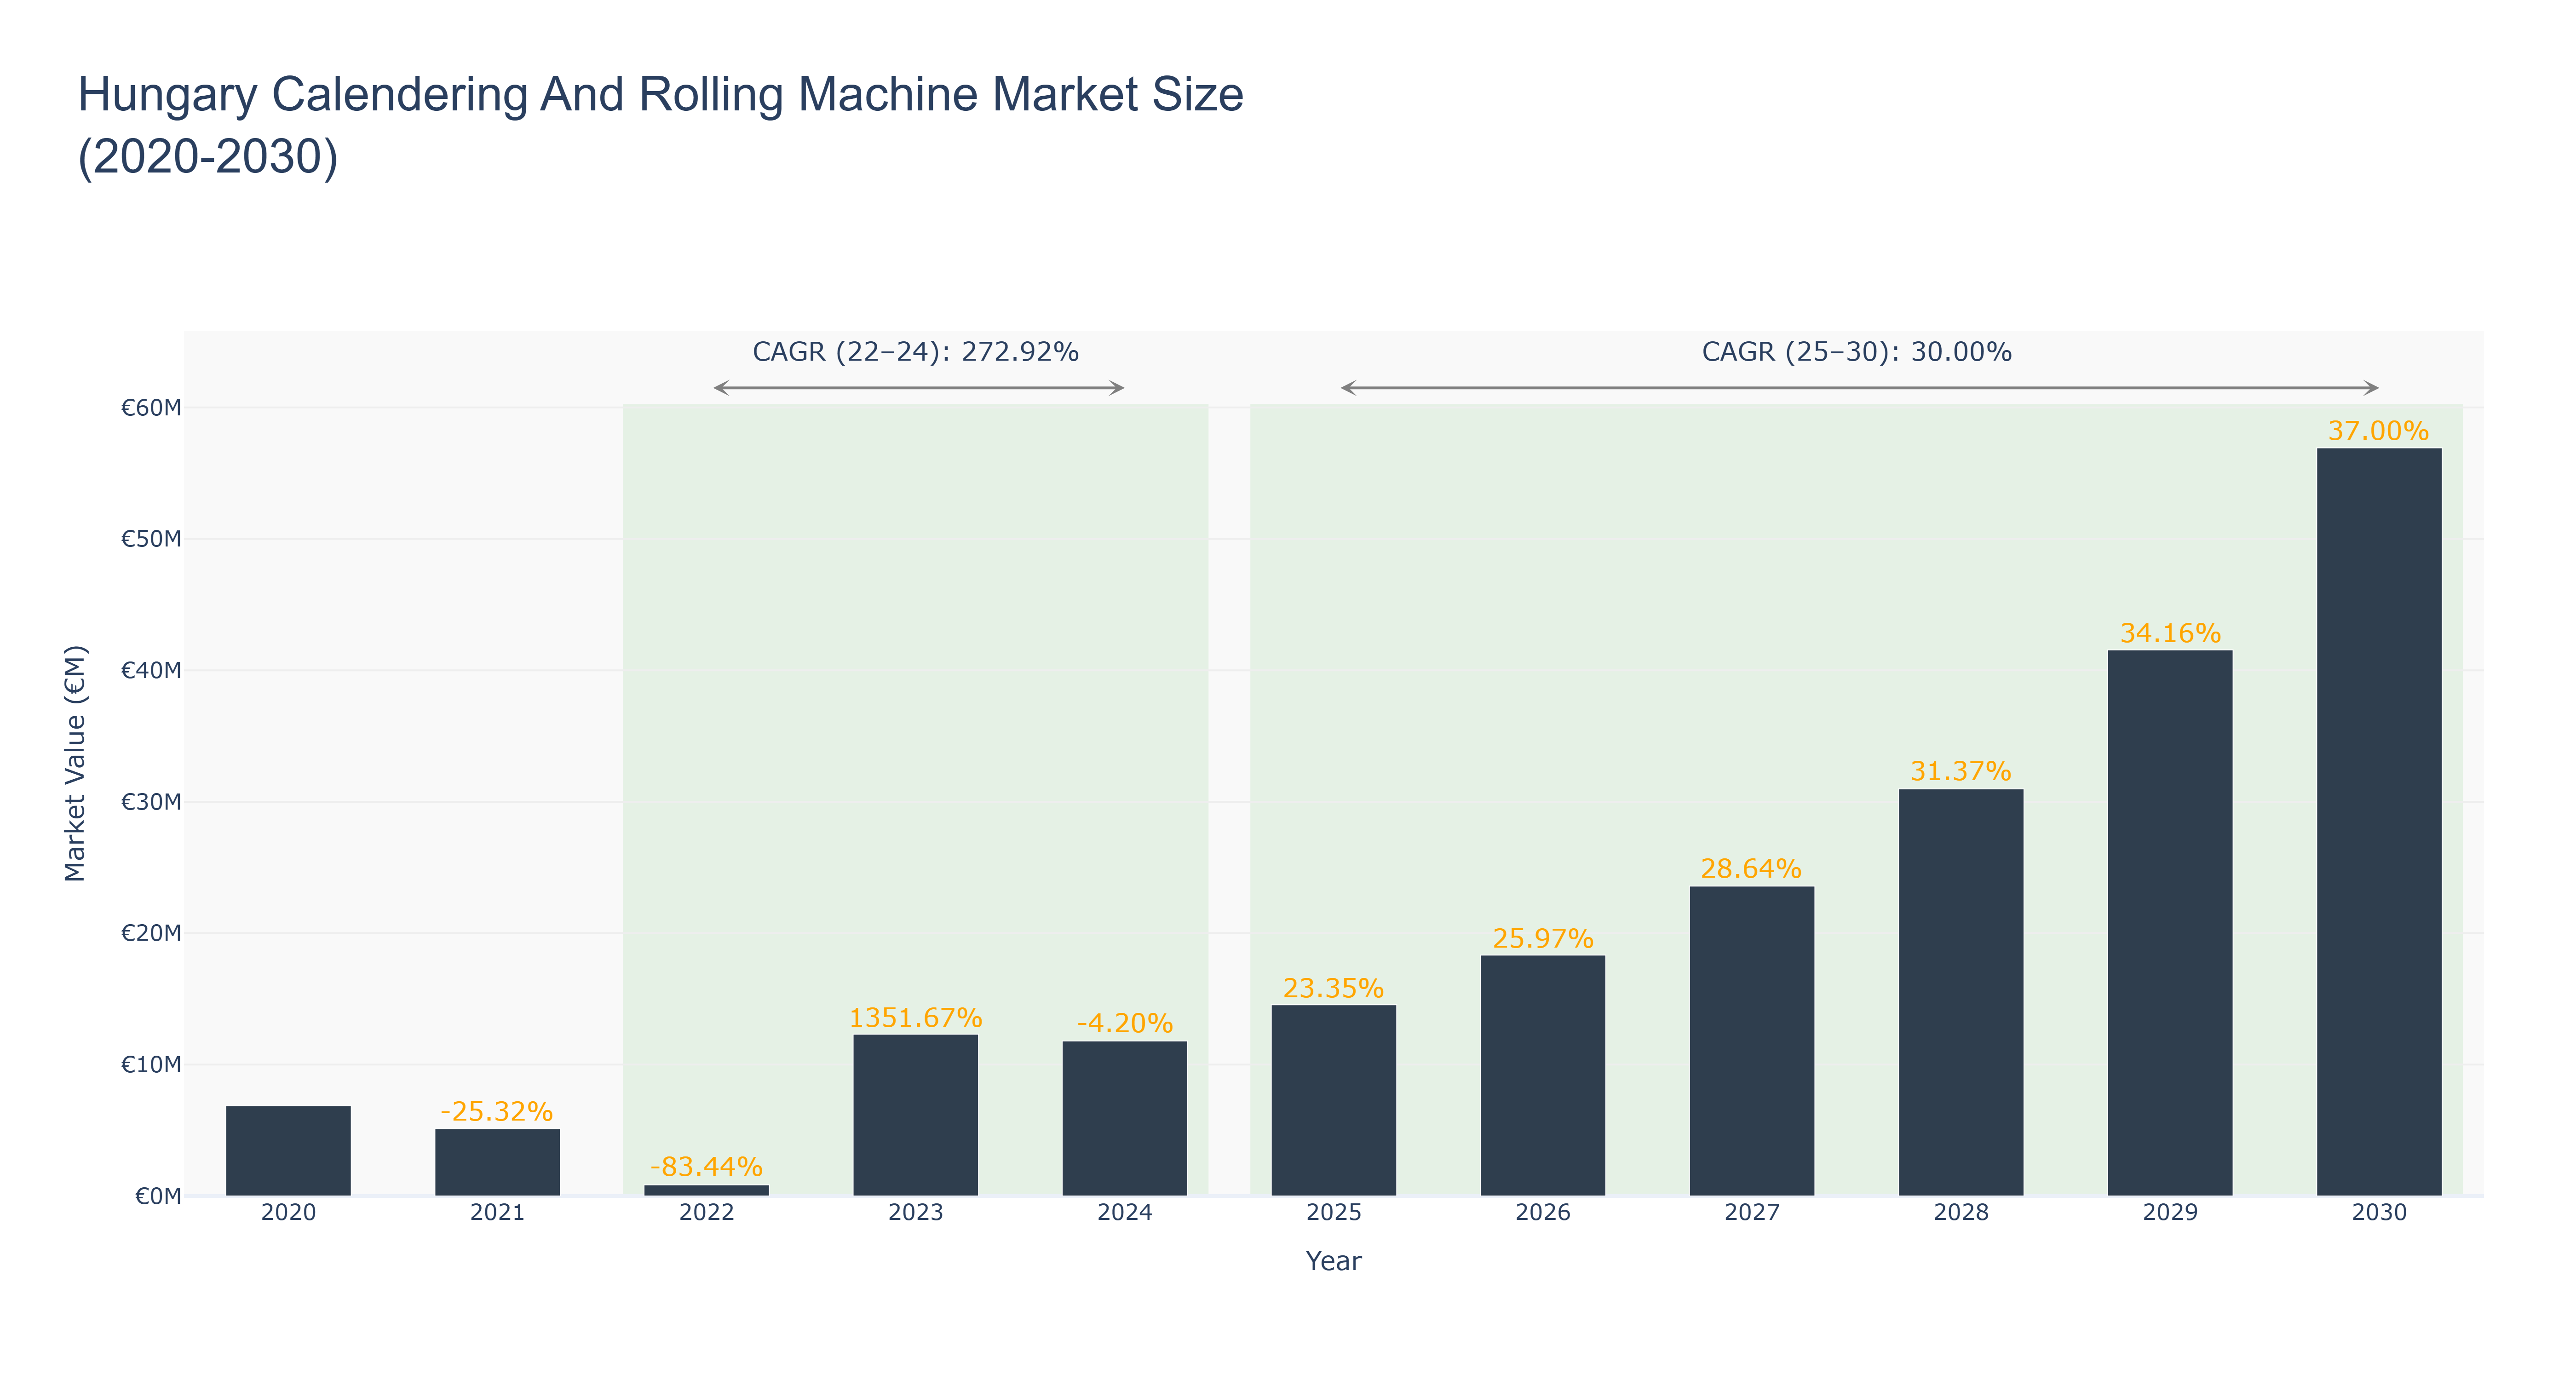Click the €20M y-axis tick label
2576x1380 pixels.
pyautogui.click(x=151, y=933)
